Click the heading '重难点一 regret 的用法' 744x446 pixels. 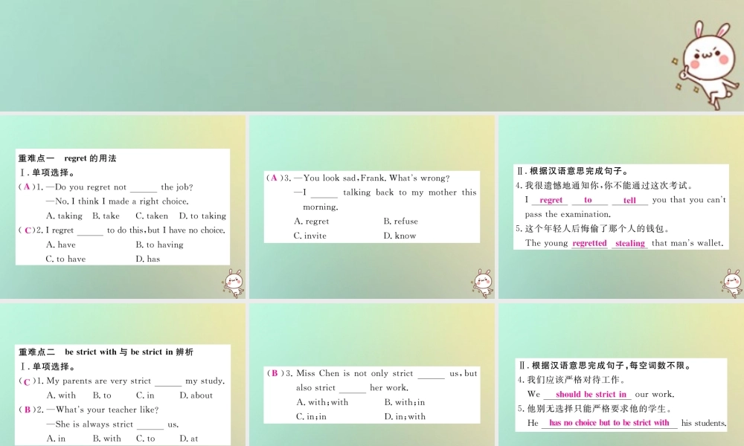(67, 158)
